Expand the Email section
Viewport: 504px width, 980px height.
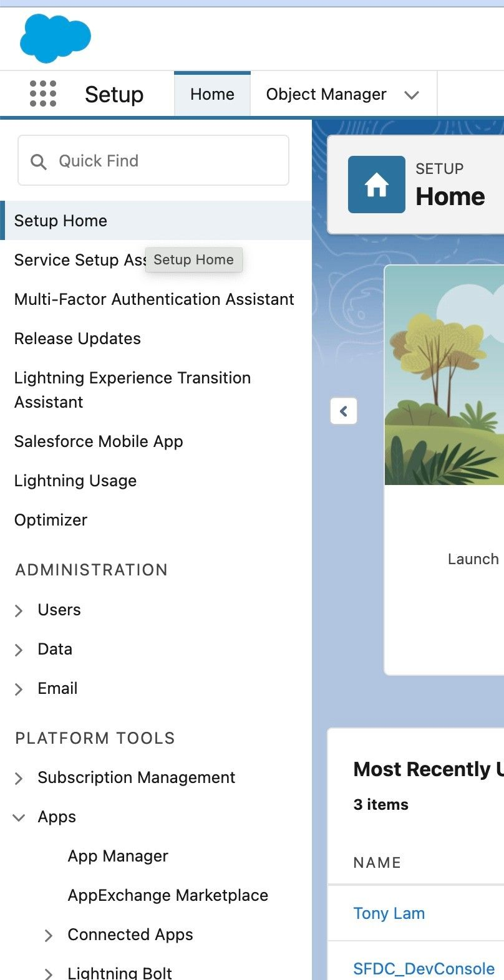[19, 689]
